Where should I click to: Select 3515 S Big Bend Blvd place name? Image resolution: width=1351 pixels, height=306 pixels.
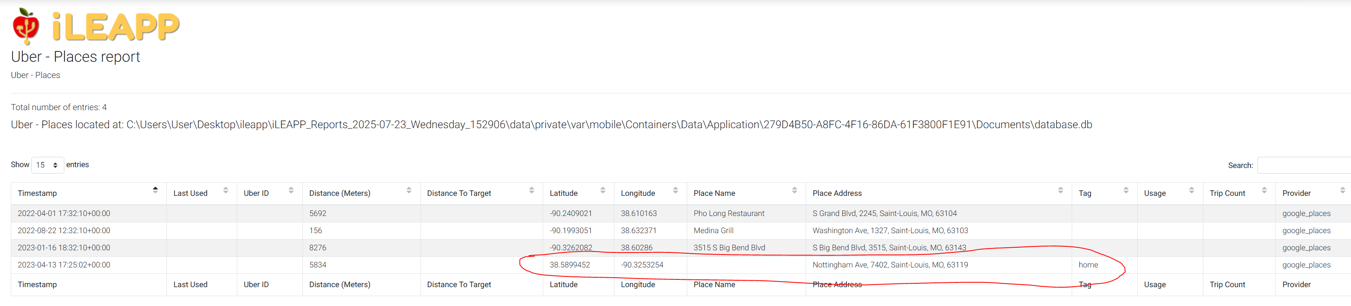click(x=729, y=248)
